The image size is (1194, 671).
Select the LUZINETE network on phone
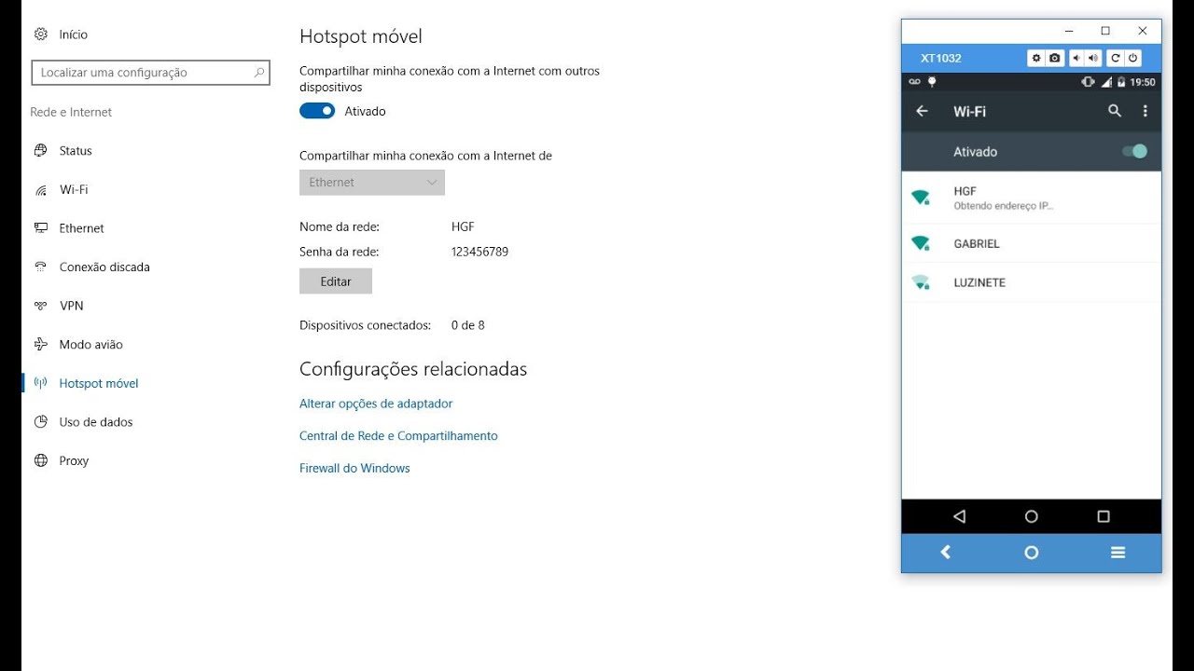click(x=1032, y=282)
